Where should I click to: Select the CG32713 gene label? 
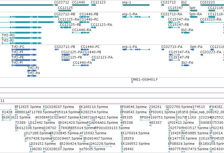168,2
